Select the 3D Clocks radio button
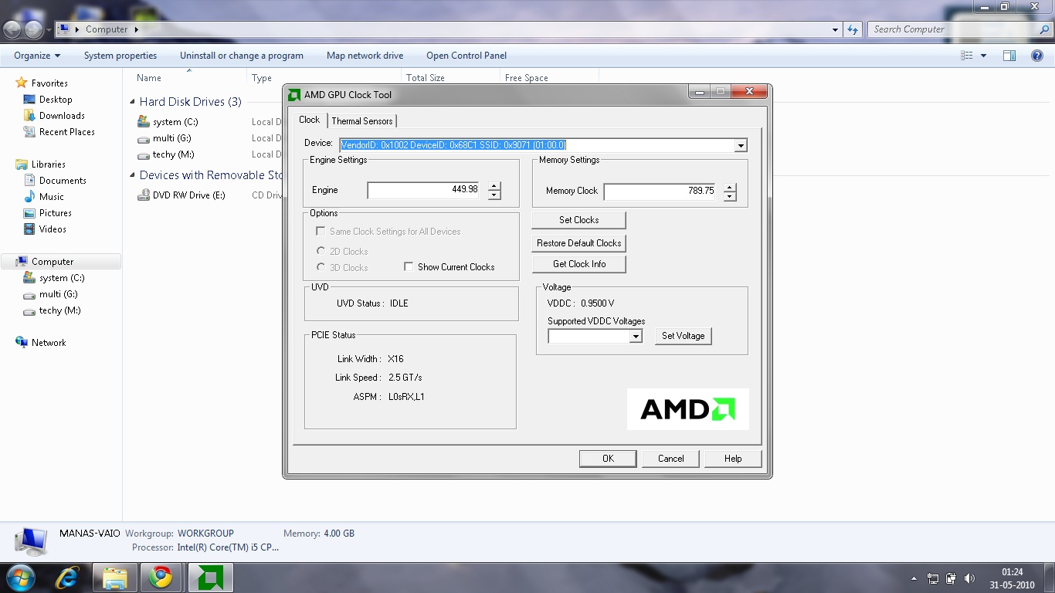The height and width of the screenshot is (593, 1055). (x=321, y=267)
